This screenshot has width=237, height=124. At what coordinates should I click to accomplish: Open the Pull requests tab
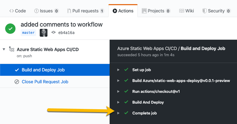point(86,11)
